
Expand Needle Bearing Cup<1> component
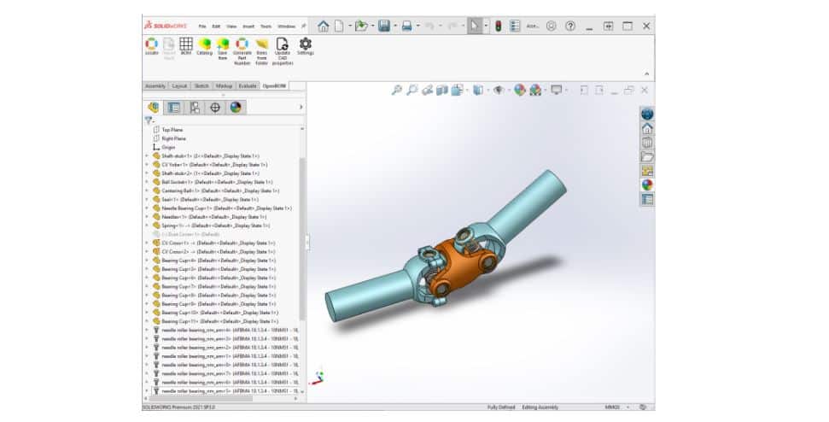tap(147, 208)
